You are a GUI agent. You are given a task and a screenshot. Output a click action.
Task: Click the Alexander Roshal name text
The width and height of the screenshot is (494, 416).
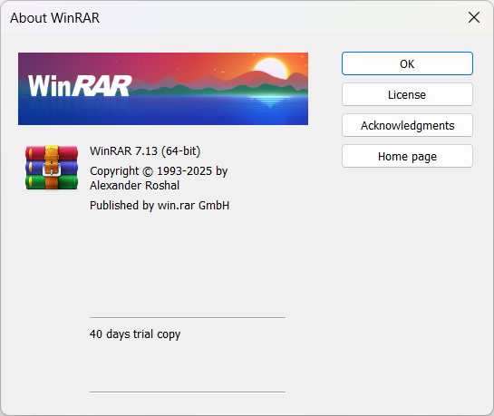click(134, 186)
